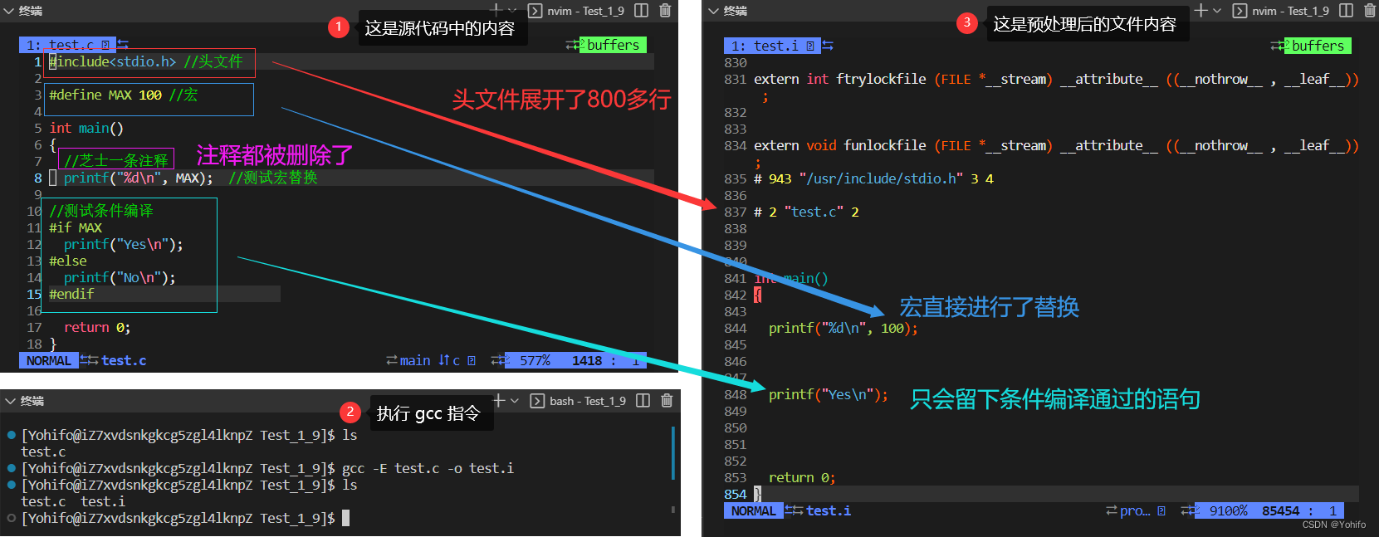Click the '#if MAX' line in test.c
The height and width of the screenshot is (537, 1379).
(x=76, y=227)
